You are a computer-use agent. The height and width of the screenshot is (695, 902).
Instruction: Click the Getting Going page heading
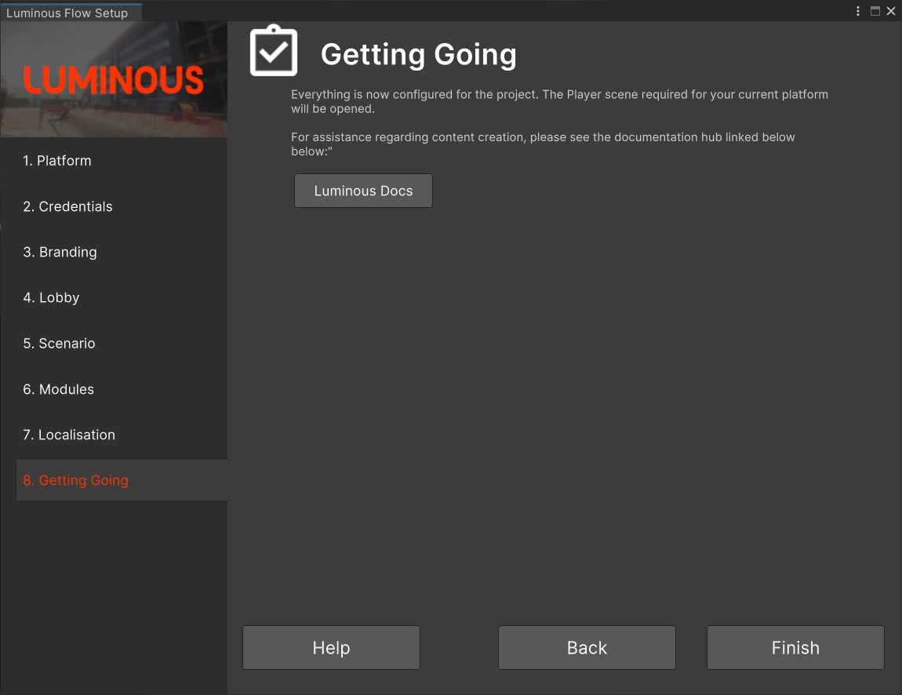coord(419,55)
